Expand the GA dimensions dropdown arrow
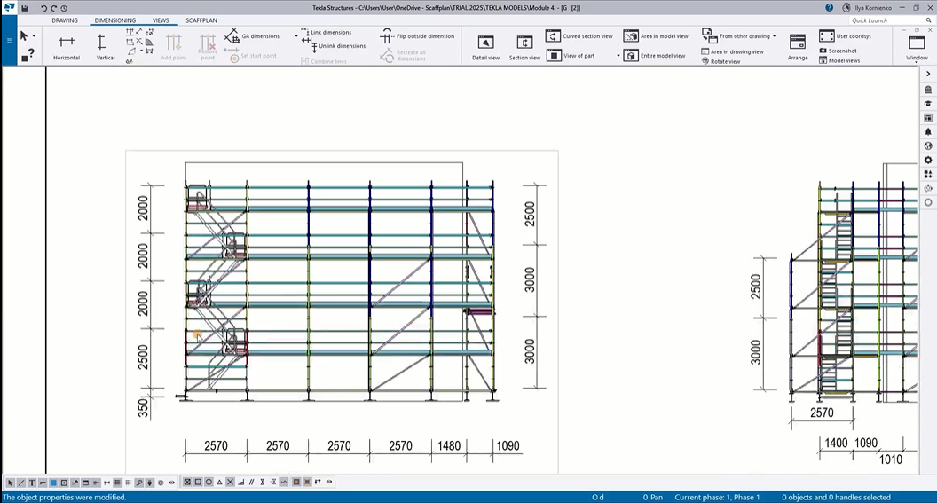The image size is (937, 503). pos(296,36)
